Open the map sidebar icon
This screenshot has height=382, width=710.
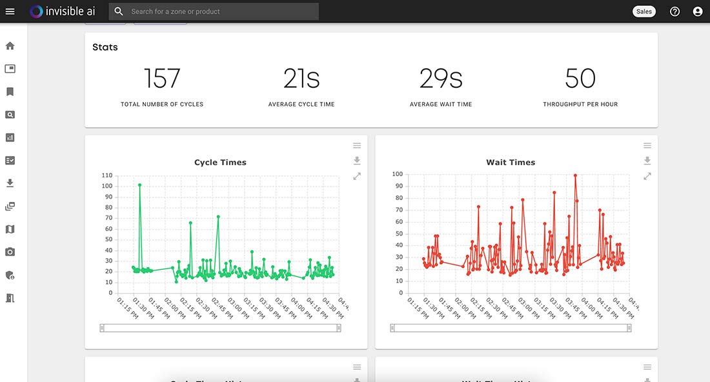(10, 229)
